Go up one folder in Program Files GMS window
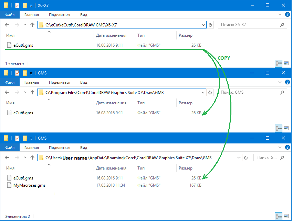Viewport: 292px width, 221px height. [32, 92]
